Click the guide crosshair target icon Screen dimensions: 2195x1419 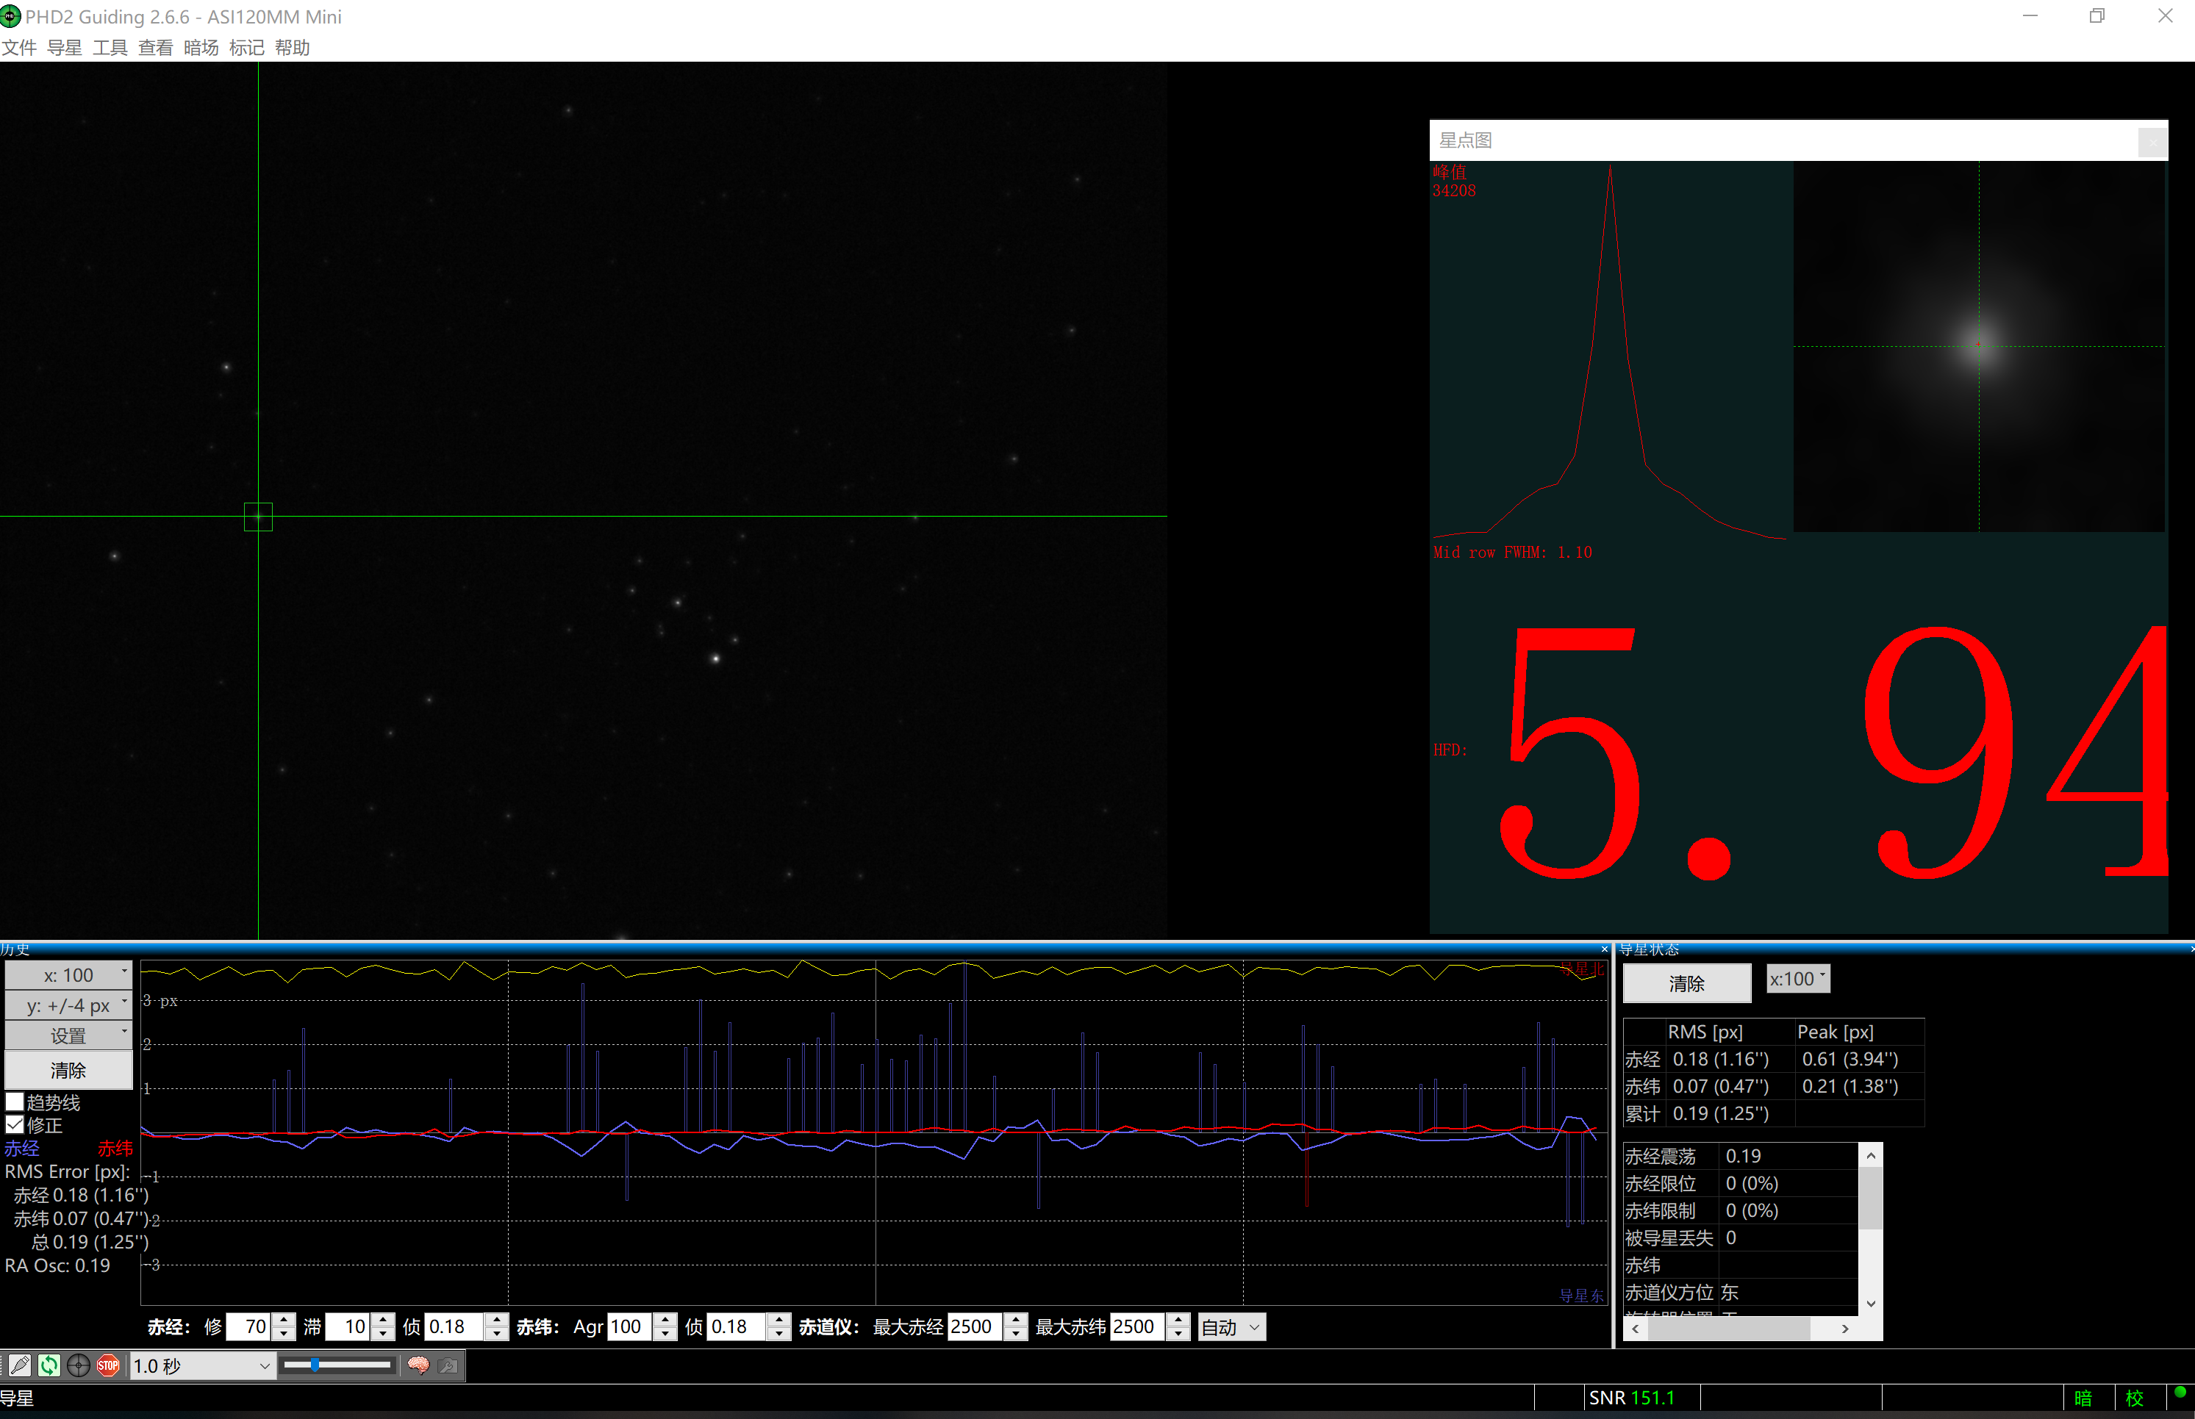[x=79, y=1365]
